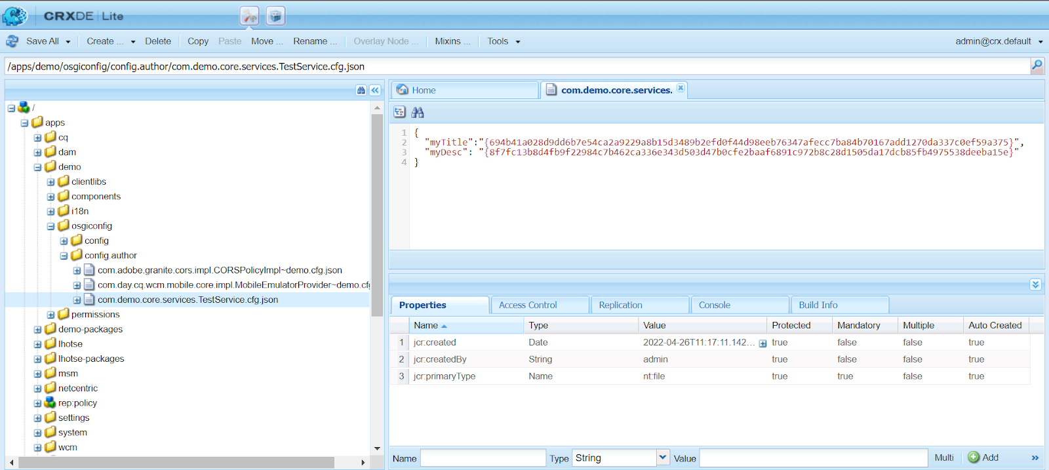Click the Mixins toolbar button

click(x=452, y=41)
